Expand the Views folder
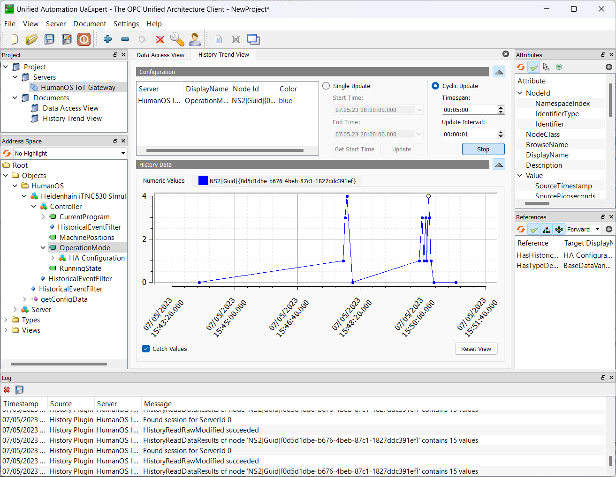The image size is (616, 477). [x=6, y=330]
